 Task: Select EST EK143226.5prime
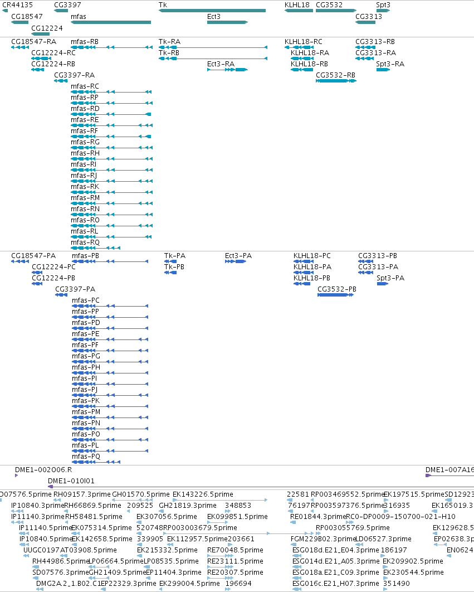coord(203,494)
